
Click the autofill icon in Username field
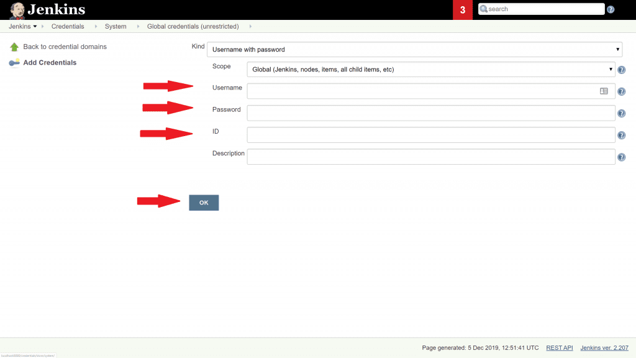pos(604,91)
